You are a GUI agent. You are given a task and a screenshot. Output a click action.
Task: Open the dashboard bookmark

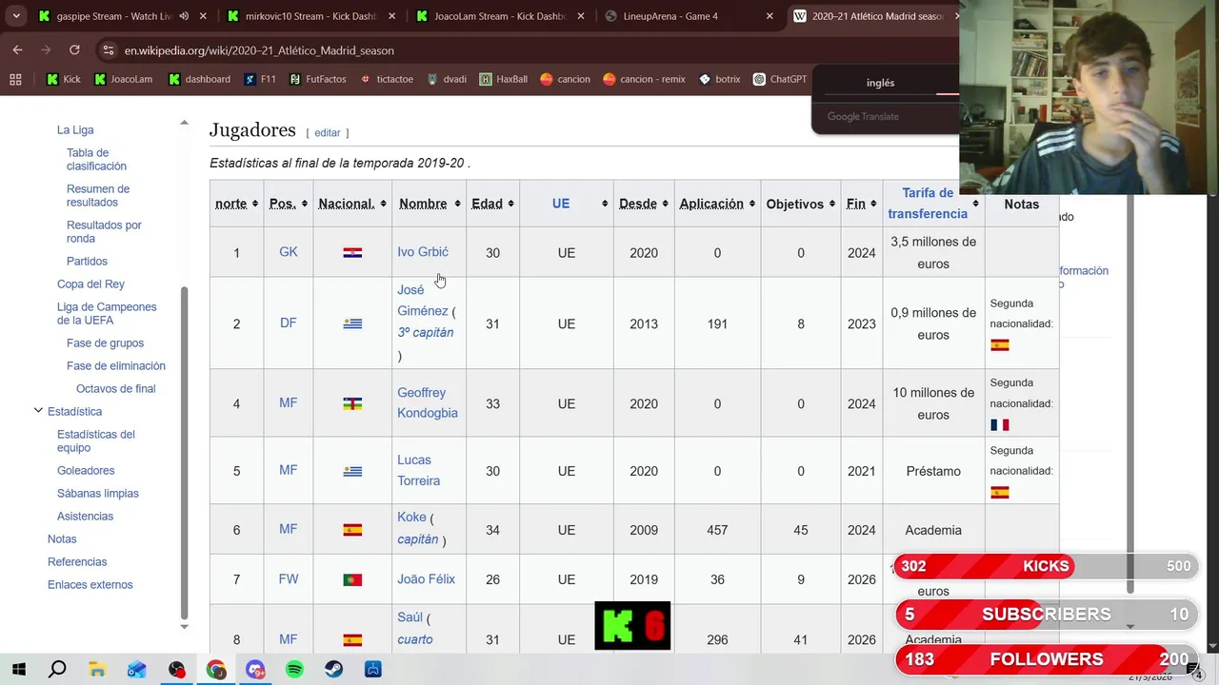(199, 79)
